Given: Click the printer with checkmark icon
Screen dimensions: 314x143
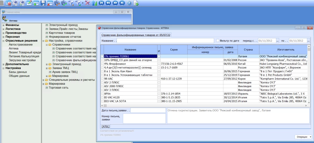Looking at the screenshot, I should coord(22,3).
